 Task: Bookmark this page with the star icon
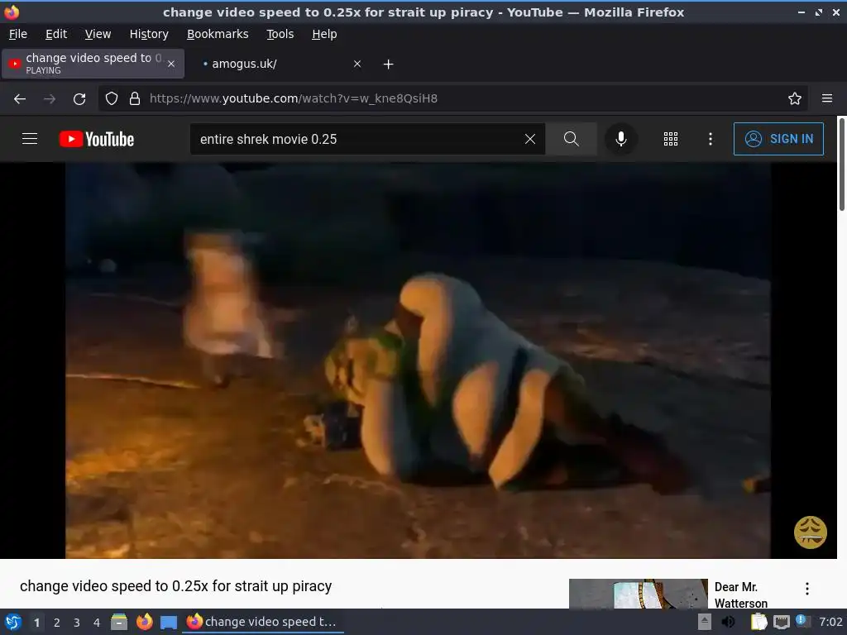tap(795, 99)
